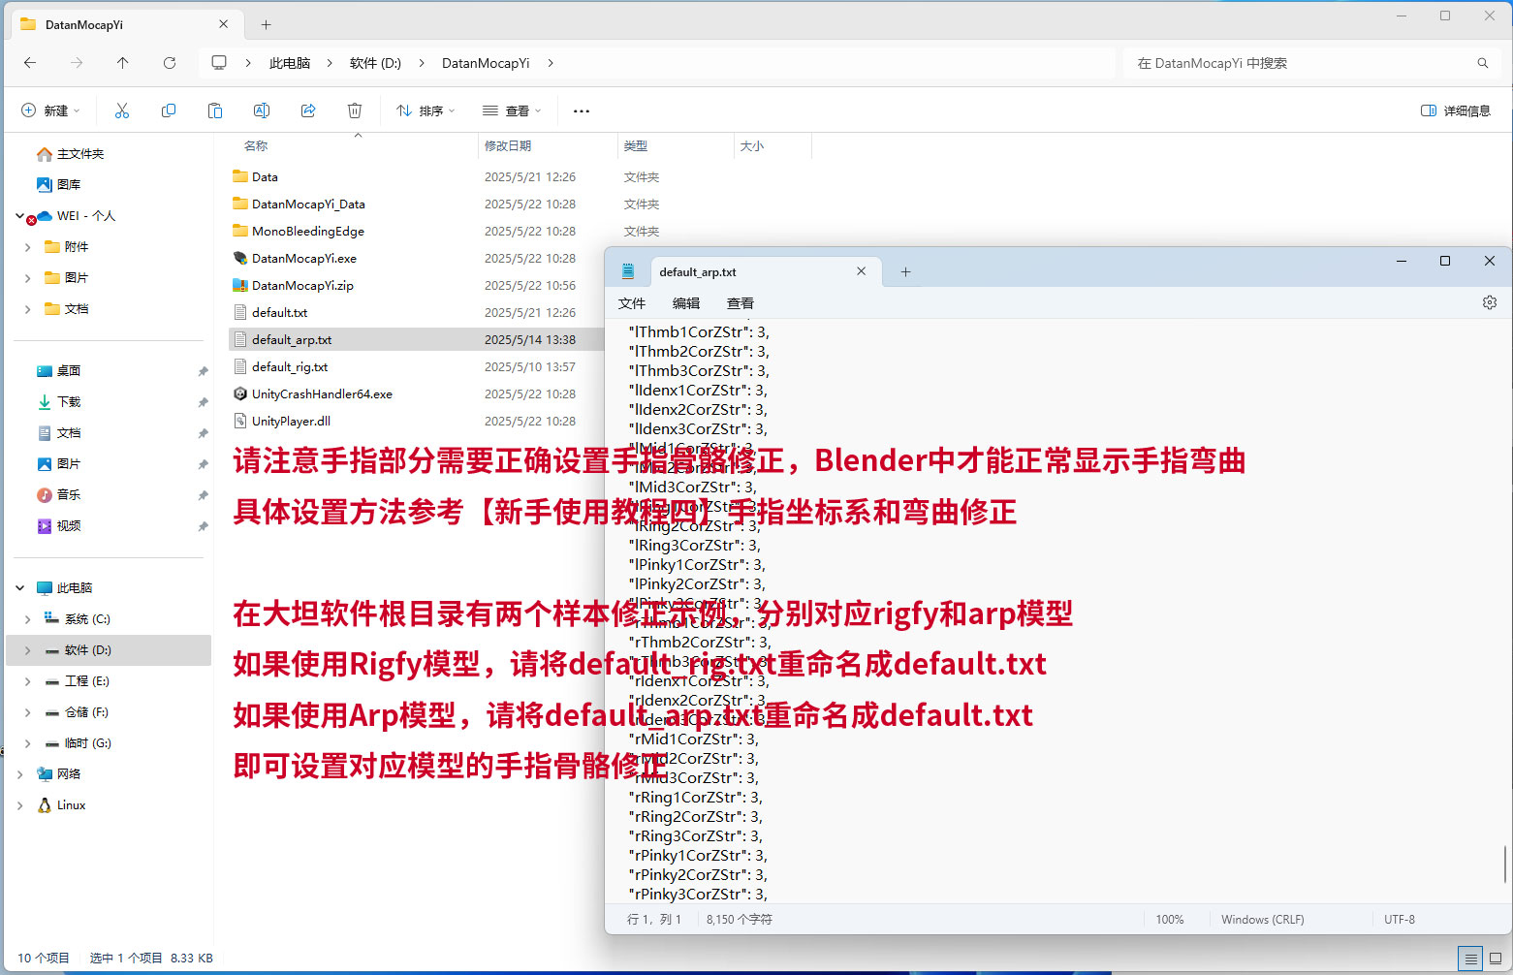Expand the 系统 (C:) drive tree node

tap(27, 619)
